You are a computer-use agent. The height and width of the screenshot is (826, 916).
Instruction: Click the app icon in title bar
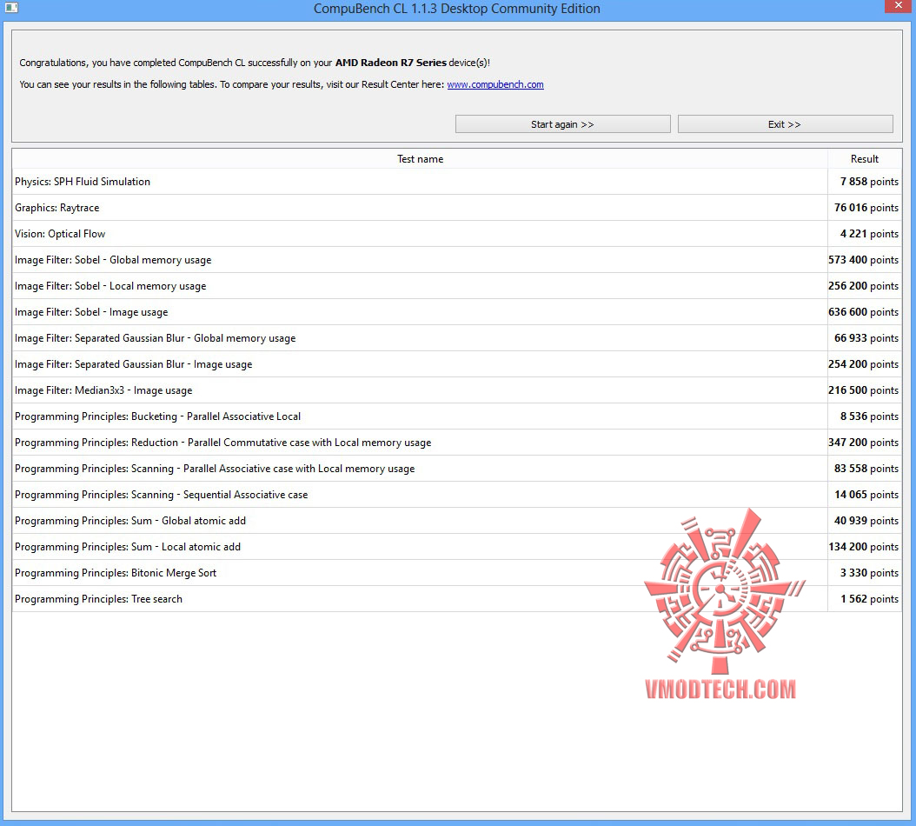coord(11,8)
